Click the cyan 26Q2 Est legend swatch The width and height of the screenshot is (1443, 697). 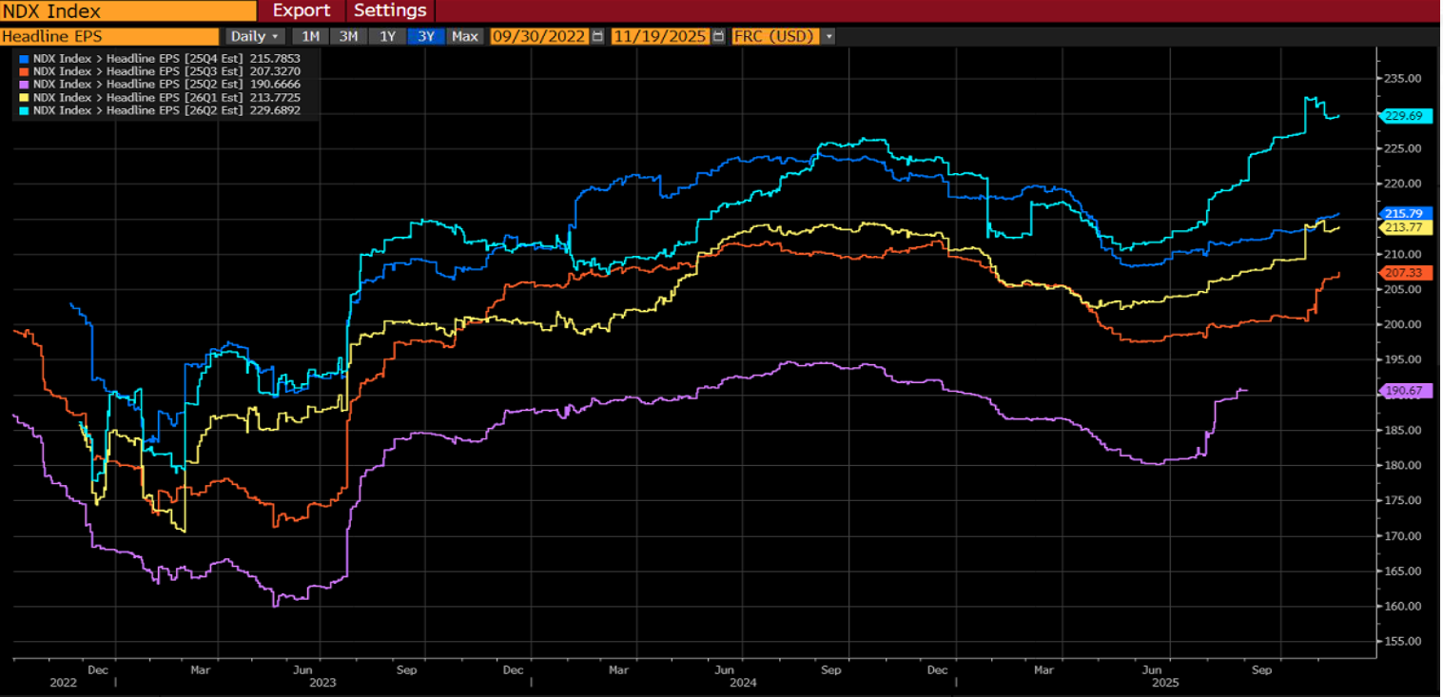click(x=23, y=111)
